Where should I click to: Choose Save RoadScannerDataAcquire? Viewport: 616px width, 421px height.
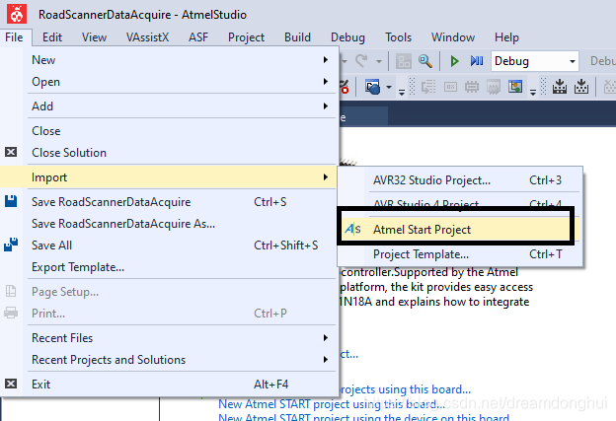click(169, 202)
